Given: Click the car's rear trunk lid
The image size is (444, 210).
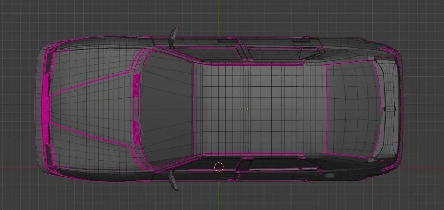Looking at the screenshot, I should 389,109.
